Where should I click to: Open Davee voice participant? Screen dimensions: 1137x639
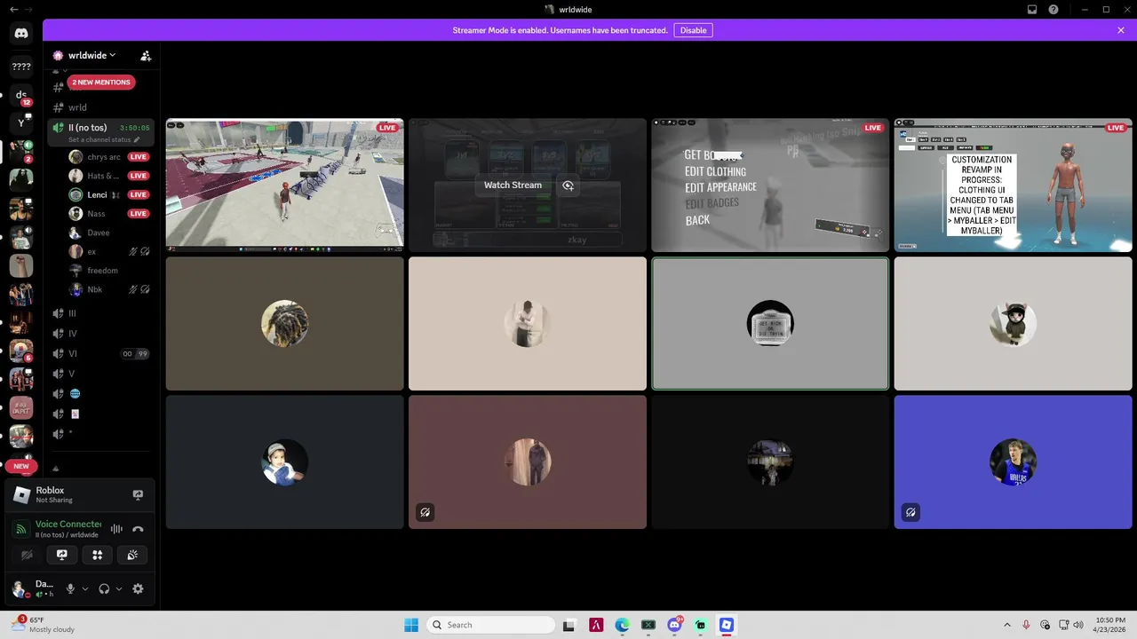click(x=108, y=233)
